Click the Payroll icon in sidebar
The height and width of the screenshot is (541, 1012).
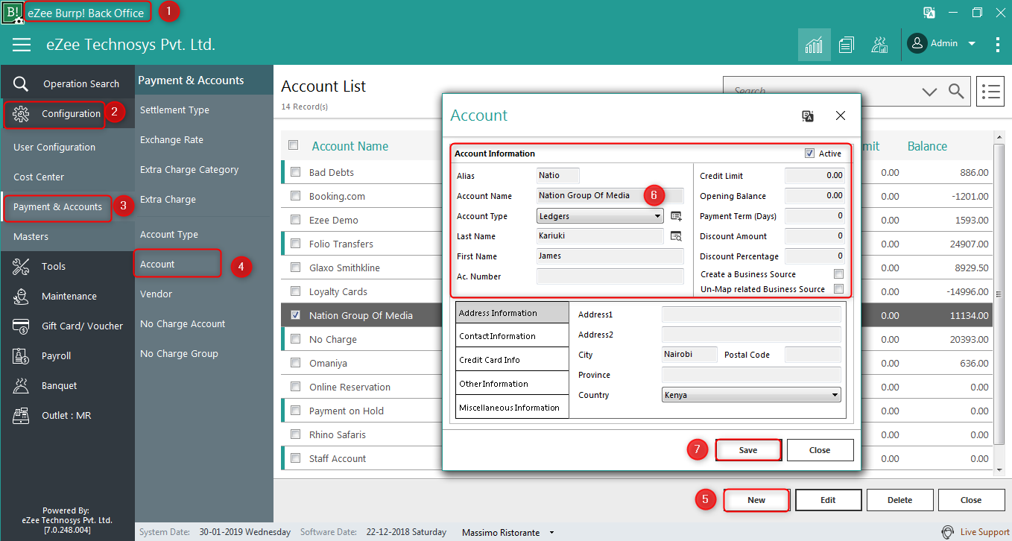[21, 355]
